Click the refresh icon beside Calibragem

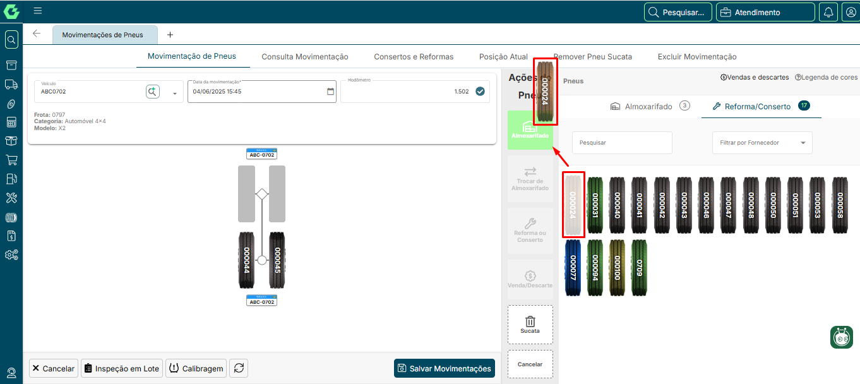(x=239, y=368)
